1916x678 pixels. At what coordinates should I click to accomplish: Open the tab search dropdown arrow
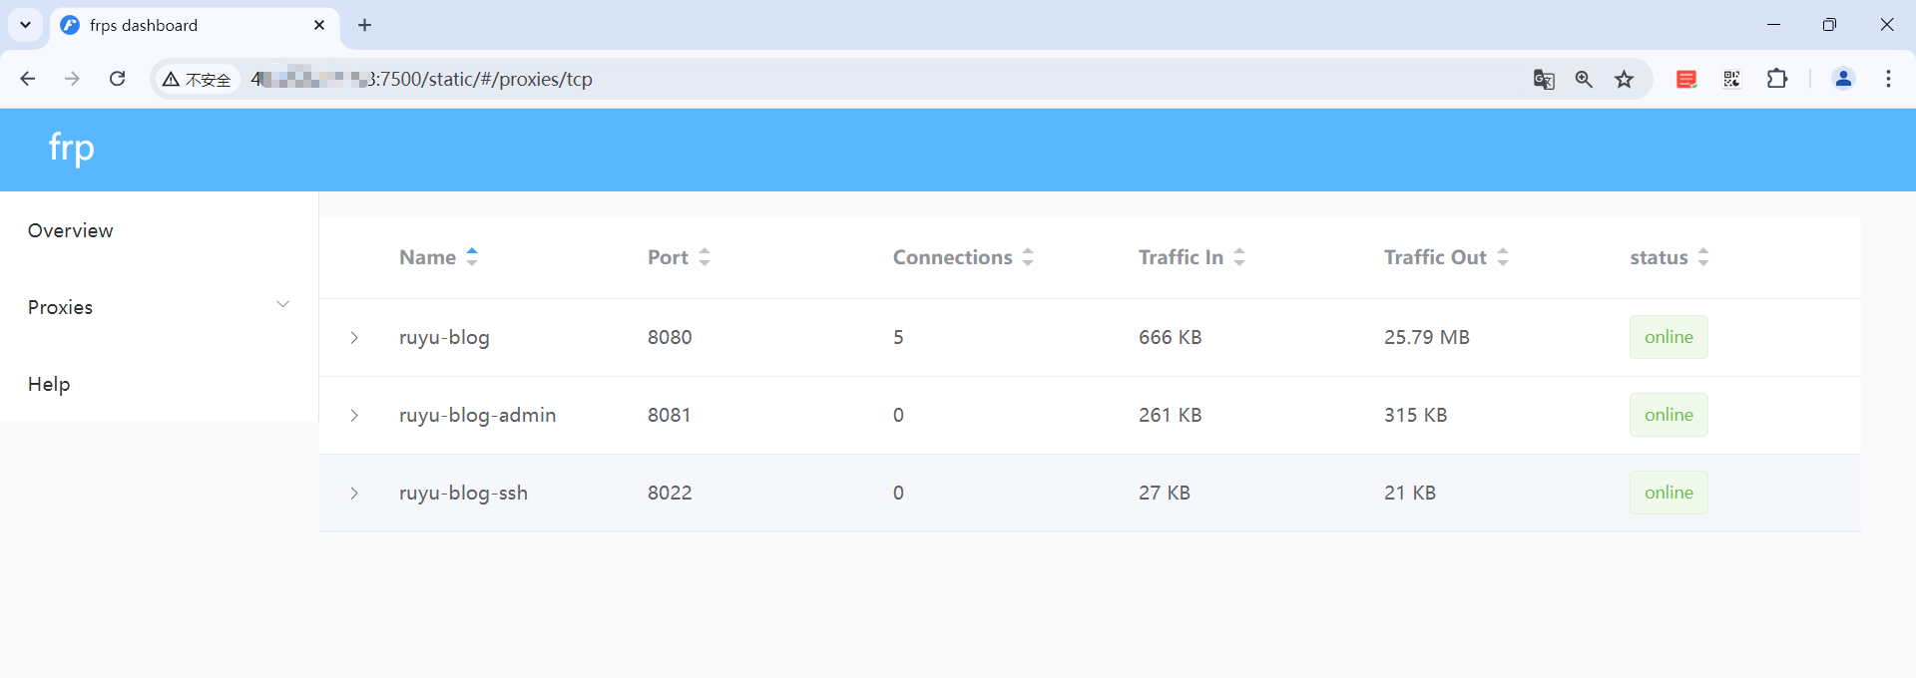pos(25,25)
